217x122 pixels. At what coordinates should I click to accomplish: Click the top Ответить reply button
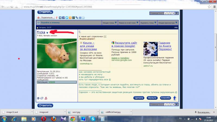45,12
